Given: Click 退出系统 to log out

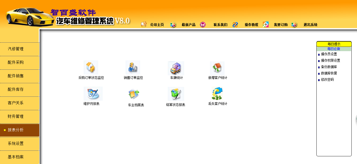Looking at the screenshot, I should pos(310,25).
